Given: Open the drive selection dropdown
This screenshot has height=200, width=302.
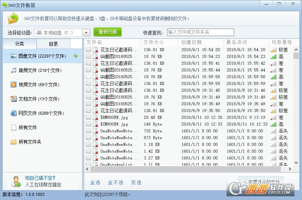Looking at the screenshot, I should 86,33.
